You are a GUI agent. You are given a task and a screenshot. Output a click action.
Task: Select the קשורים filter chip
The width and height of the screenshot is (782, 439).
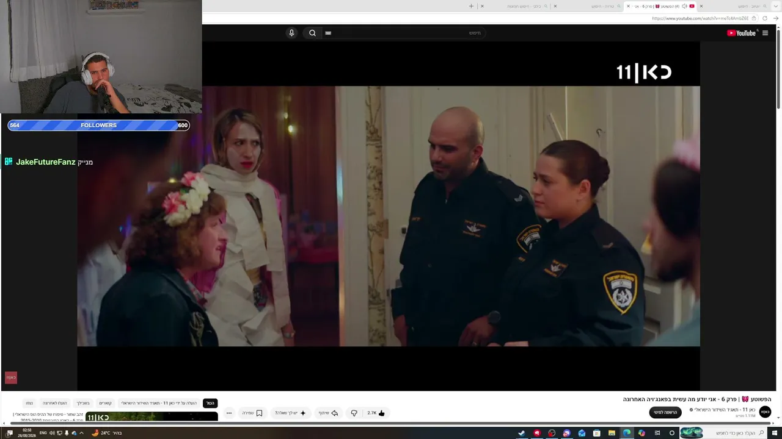click(x=106, y=403)
